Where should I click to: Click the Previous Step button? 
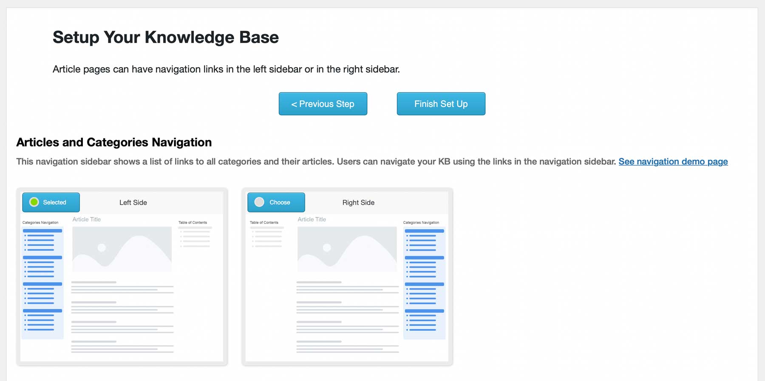(x=323, y=104)
